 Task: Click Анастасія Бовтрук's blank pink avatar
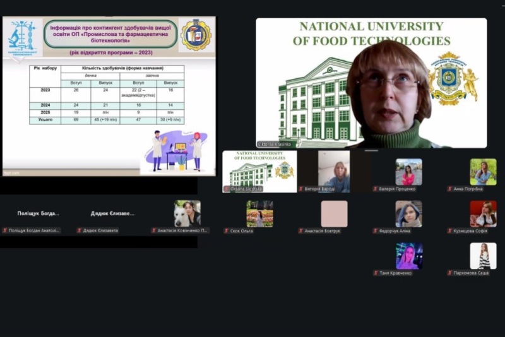point(335,214)
